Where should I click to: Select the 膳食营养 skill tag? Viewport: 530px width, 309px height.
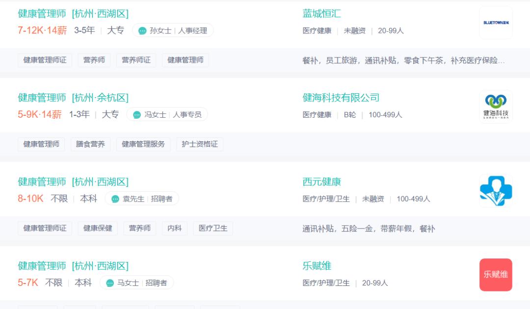tap(90, 144)
